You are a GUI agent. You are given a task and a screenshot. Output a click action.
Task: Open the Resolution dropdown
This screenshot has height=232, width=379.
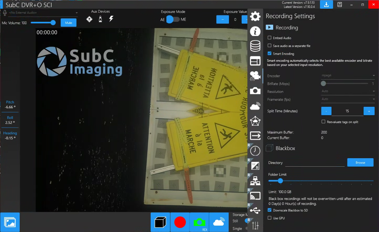348,91
